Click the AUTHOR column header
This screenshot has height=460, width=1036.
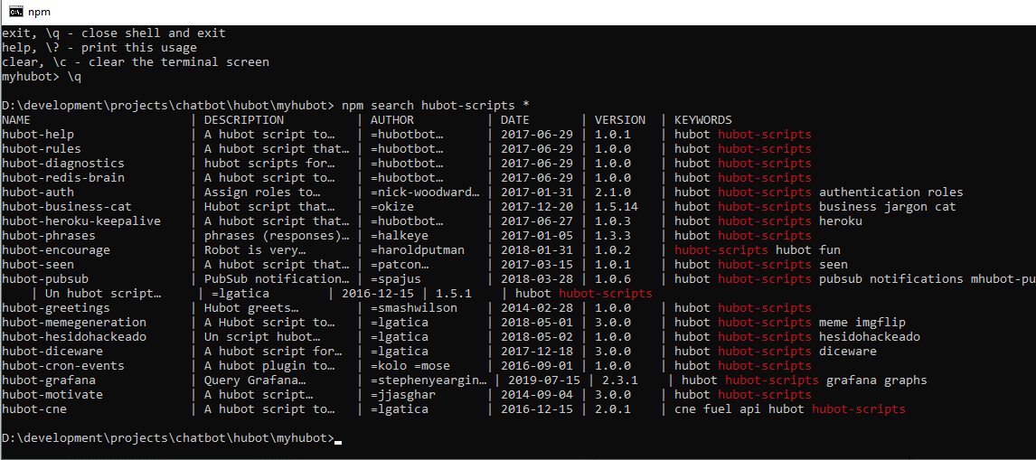(392, 120)
